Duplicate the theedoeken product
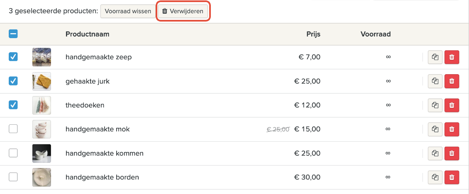This screenshot has height=194, width=469. (435, 105)
